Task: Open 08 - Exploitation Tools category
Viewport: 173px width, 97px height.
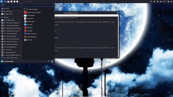Action: [11, 42]
